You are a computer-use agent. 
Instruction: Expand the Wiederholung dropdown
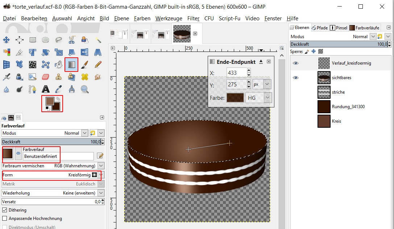click(101, 193)
